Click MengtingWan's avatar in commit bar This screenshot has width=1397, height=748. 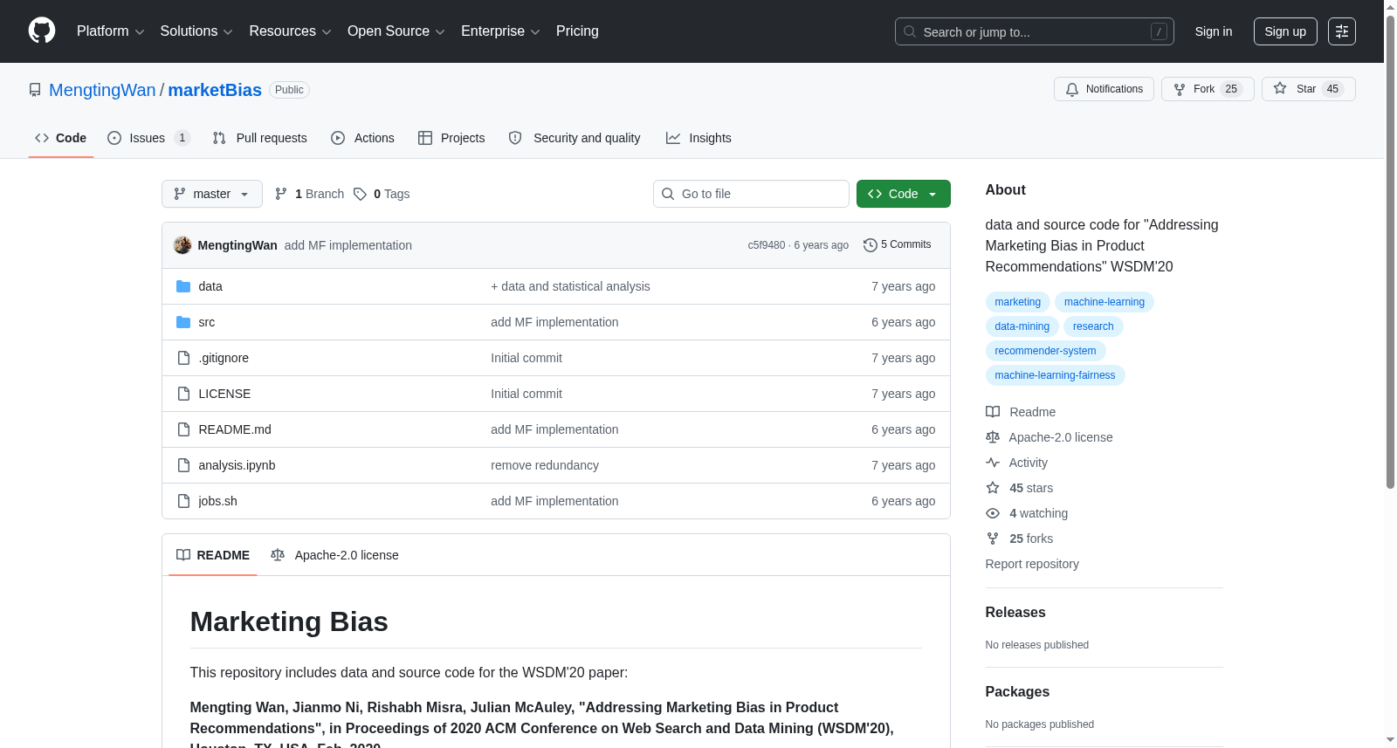[182, 245]
